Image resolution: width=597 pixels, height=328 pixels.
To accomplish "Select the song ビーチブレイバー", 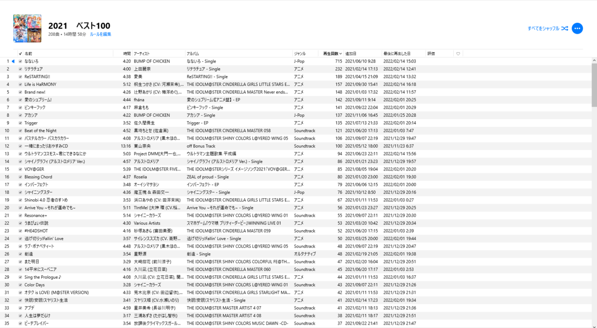I will [37, 323].
